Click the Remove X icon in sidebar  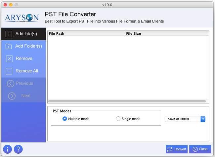[x=9, y=59]
